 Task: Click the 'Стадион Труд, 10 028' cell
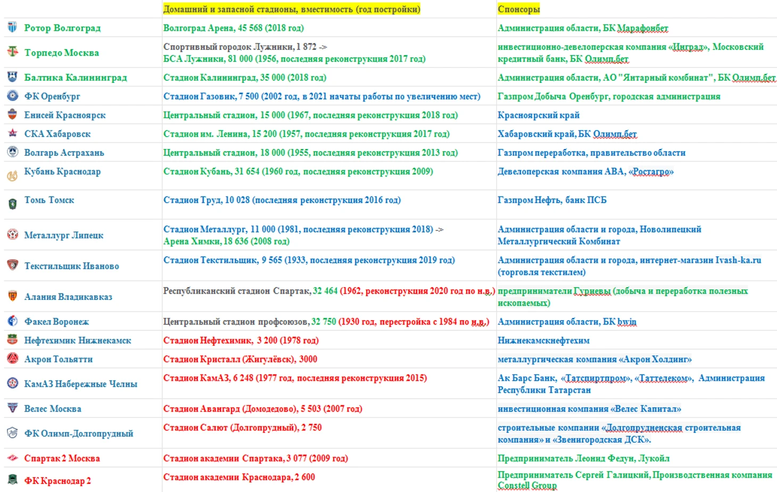coord(282,200)
